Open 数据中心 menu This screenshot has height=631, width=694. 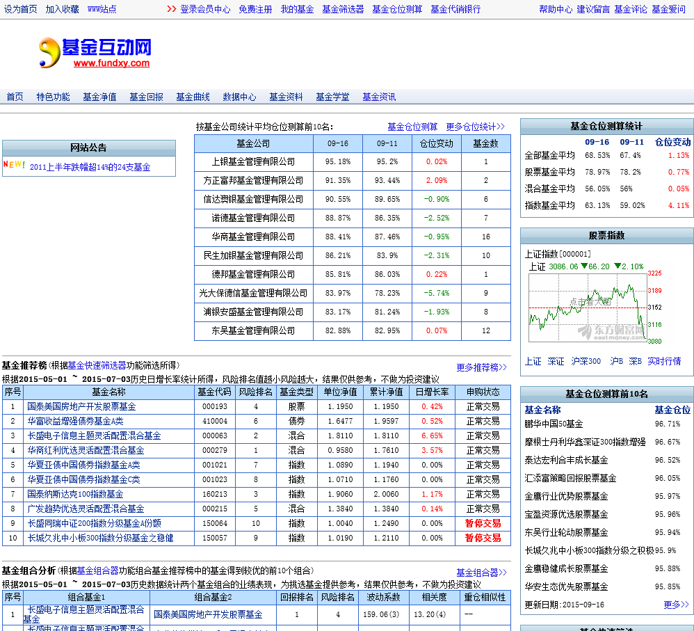[x=239, y=97]
